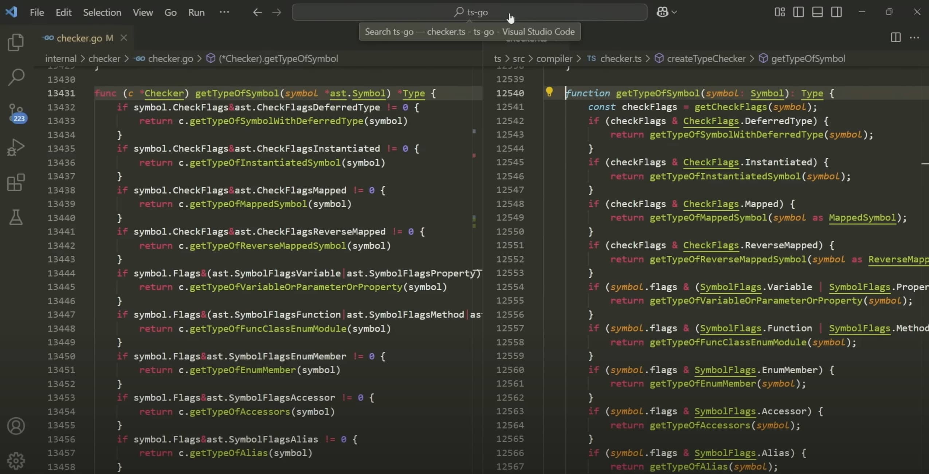This screenshot has height=474, width=929.
Task: Open More Actions for right editor
Action: (914, 37)
